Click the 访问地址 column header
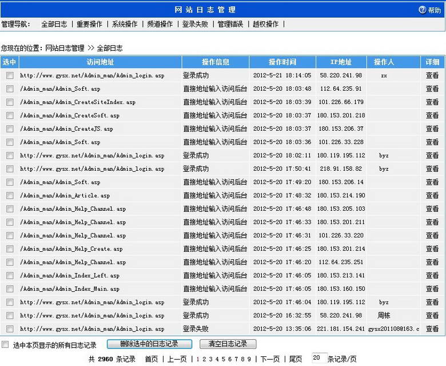This screenshot has height=366, width=446. coord(101,62)
